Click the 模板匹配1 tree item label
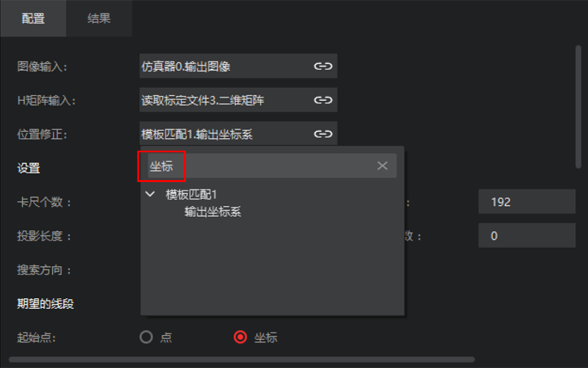 [x=191, y=194]
